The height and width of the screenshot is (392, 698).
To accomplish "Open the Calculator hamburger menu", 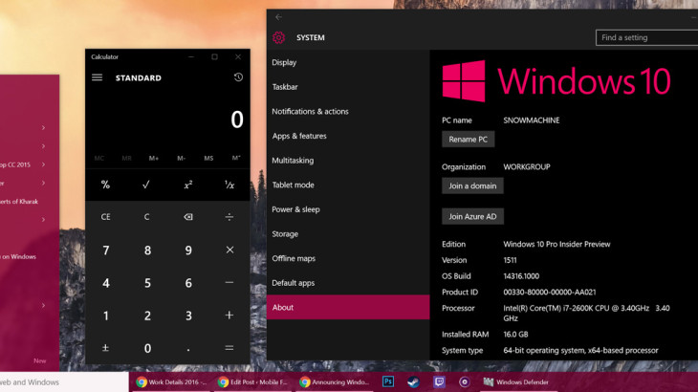I will tap(98, 77).
